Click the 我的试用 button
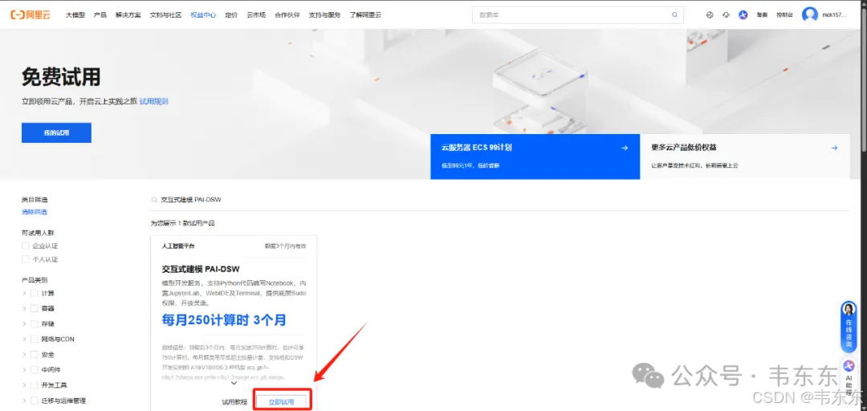867x411 pixels. pos(56,132)
